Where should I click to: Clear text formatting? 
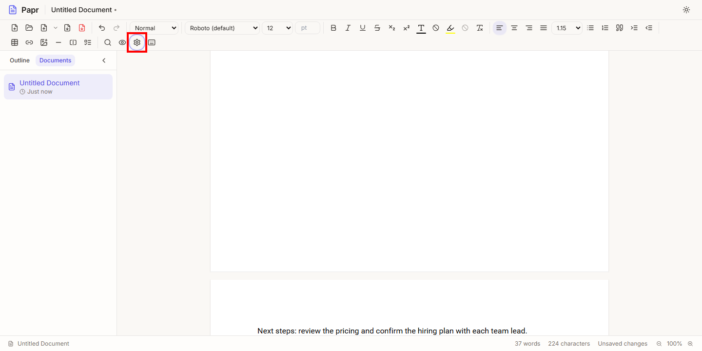pyautogui.click(x=480, y=28)
